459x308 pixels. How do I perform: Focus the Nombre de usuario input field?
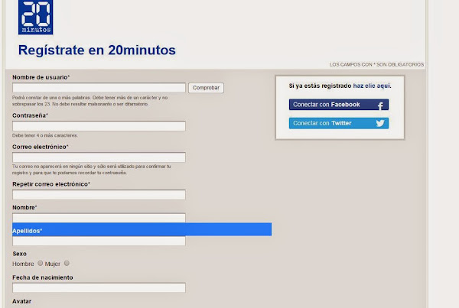(x=99, y=87)
